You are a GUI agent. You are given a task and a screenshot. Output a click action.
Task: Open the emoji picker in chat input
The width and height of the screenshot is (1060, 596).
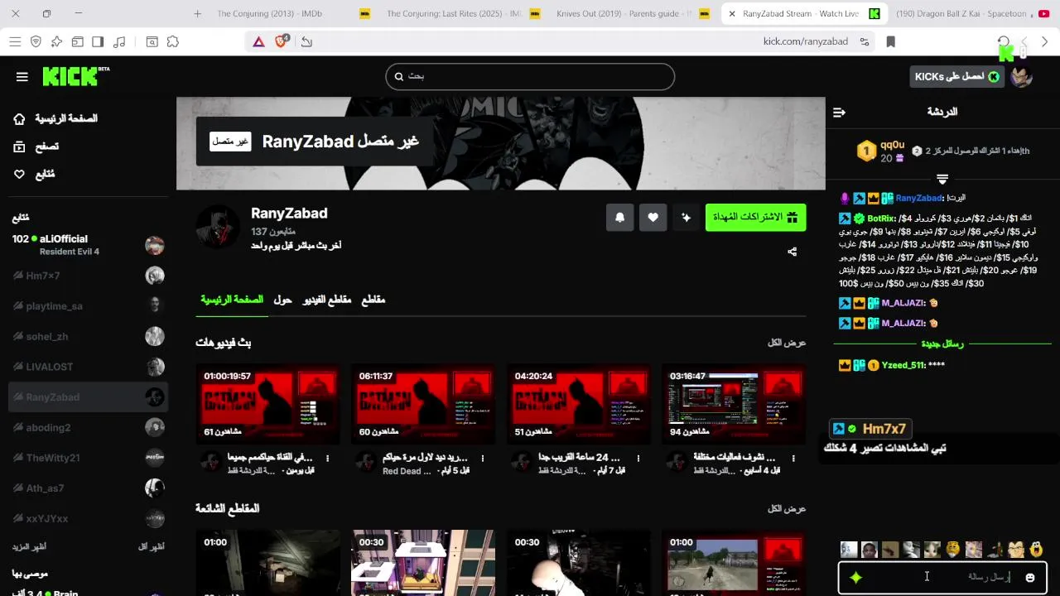pyautogui.click(x=1030, y=578)
